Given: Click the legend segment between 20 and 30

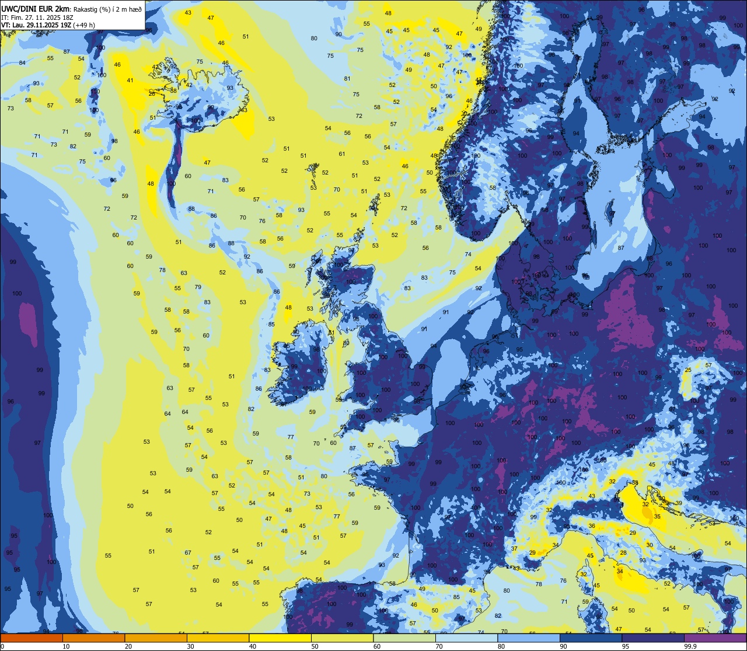Looking at the screenshot, I should pos(156,638).
